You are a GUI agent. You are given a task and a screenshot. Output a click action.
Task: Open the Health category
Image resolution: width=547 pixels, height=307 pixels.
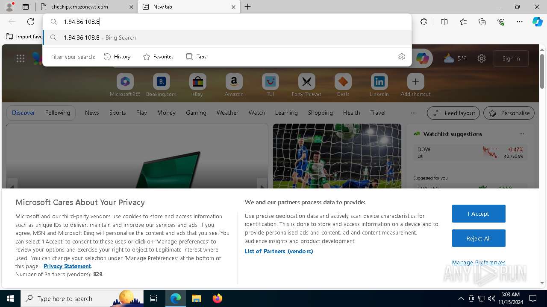tap(351, 113)
